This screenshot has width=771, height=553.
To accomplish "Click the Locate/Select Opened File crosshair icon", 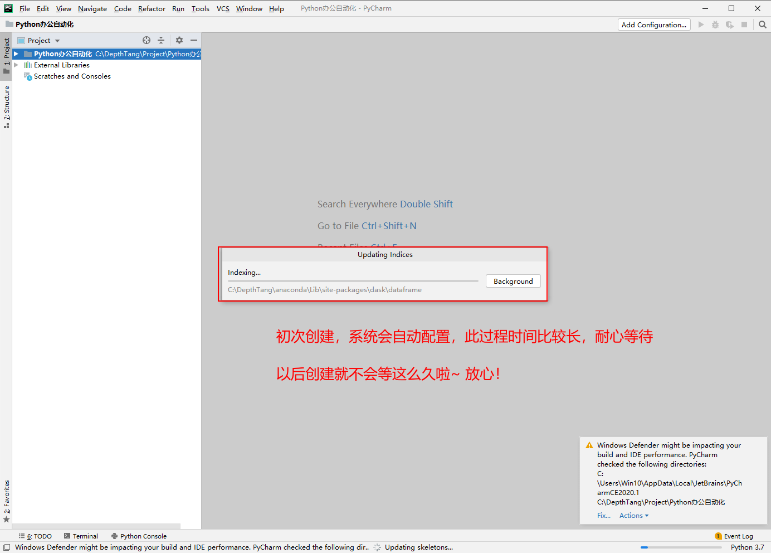I will pyautogui.click(x=147, y=40).
